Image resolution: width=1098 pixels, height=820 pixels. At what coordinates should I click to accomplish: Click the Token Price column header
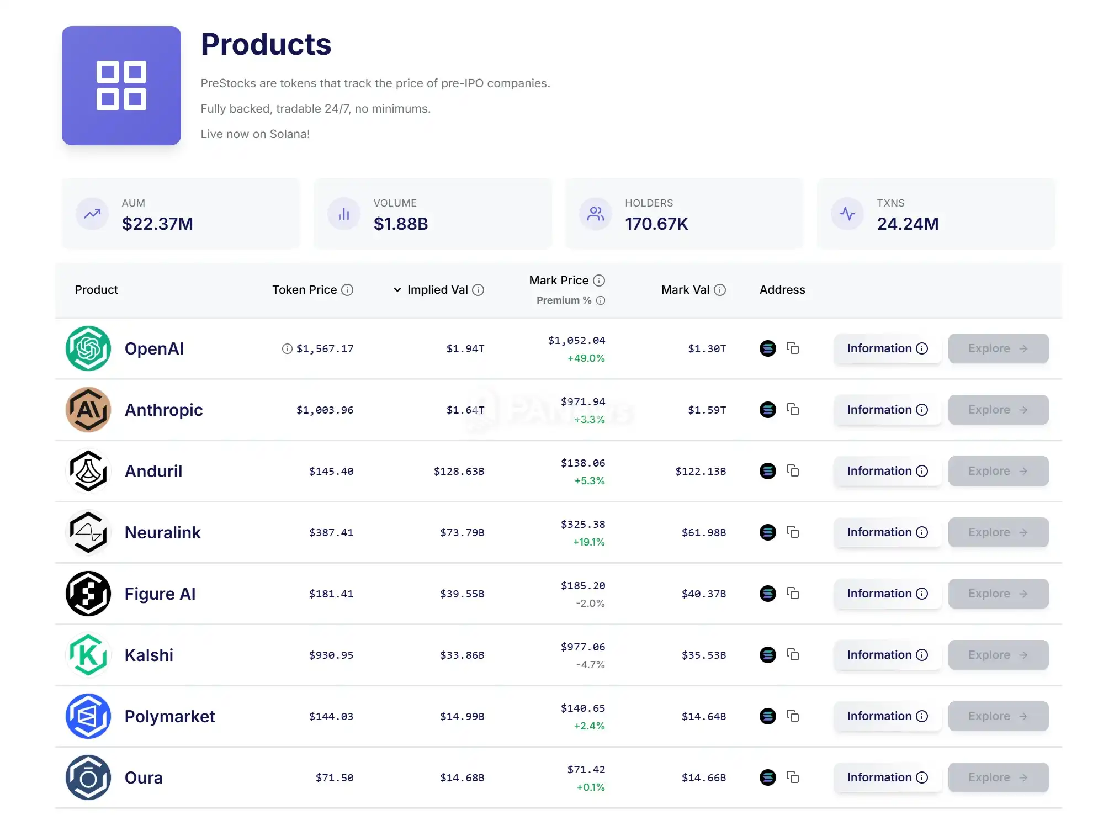pos(304,290)
